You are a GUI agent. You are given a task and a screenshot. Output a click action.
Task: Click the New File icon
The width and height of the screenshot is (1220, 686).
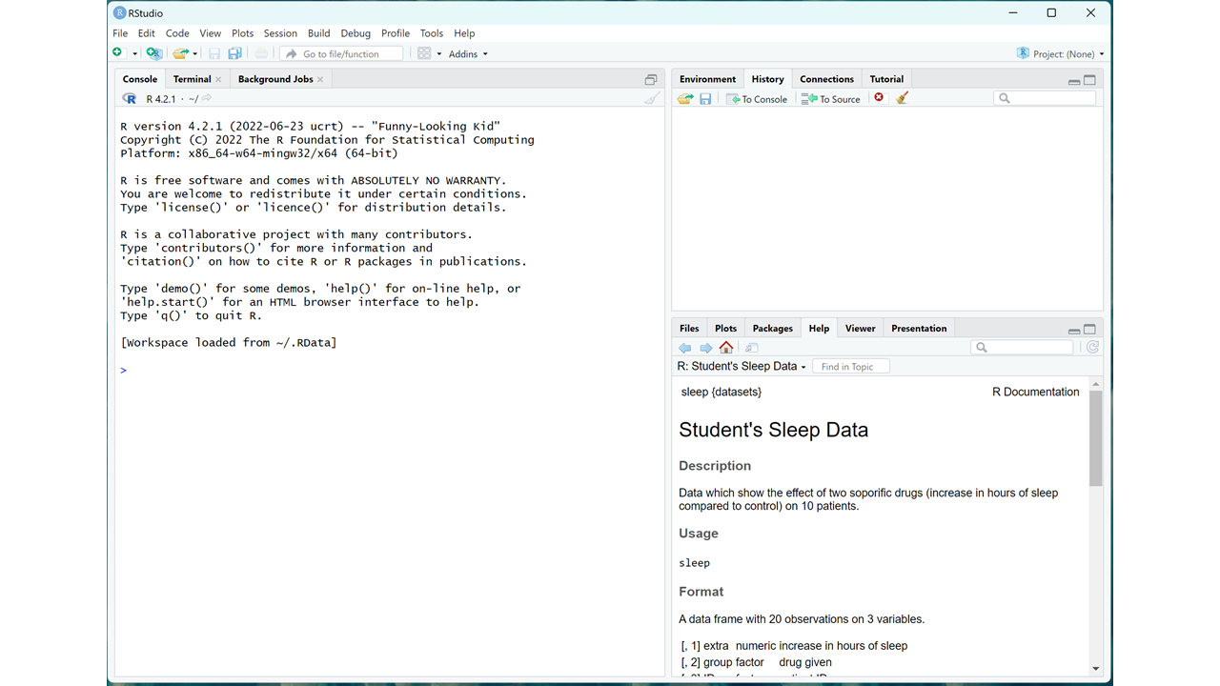(117, 53)
